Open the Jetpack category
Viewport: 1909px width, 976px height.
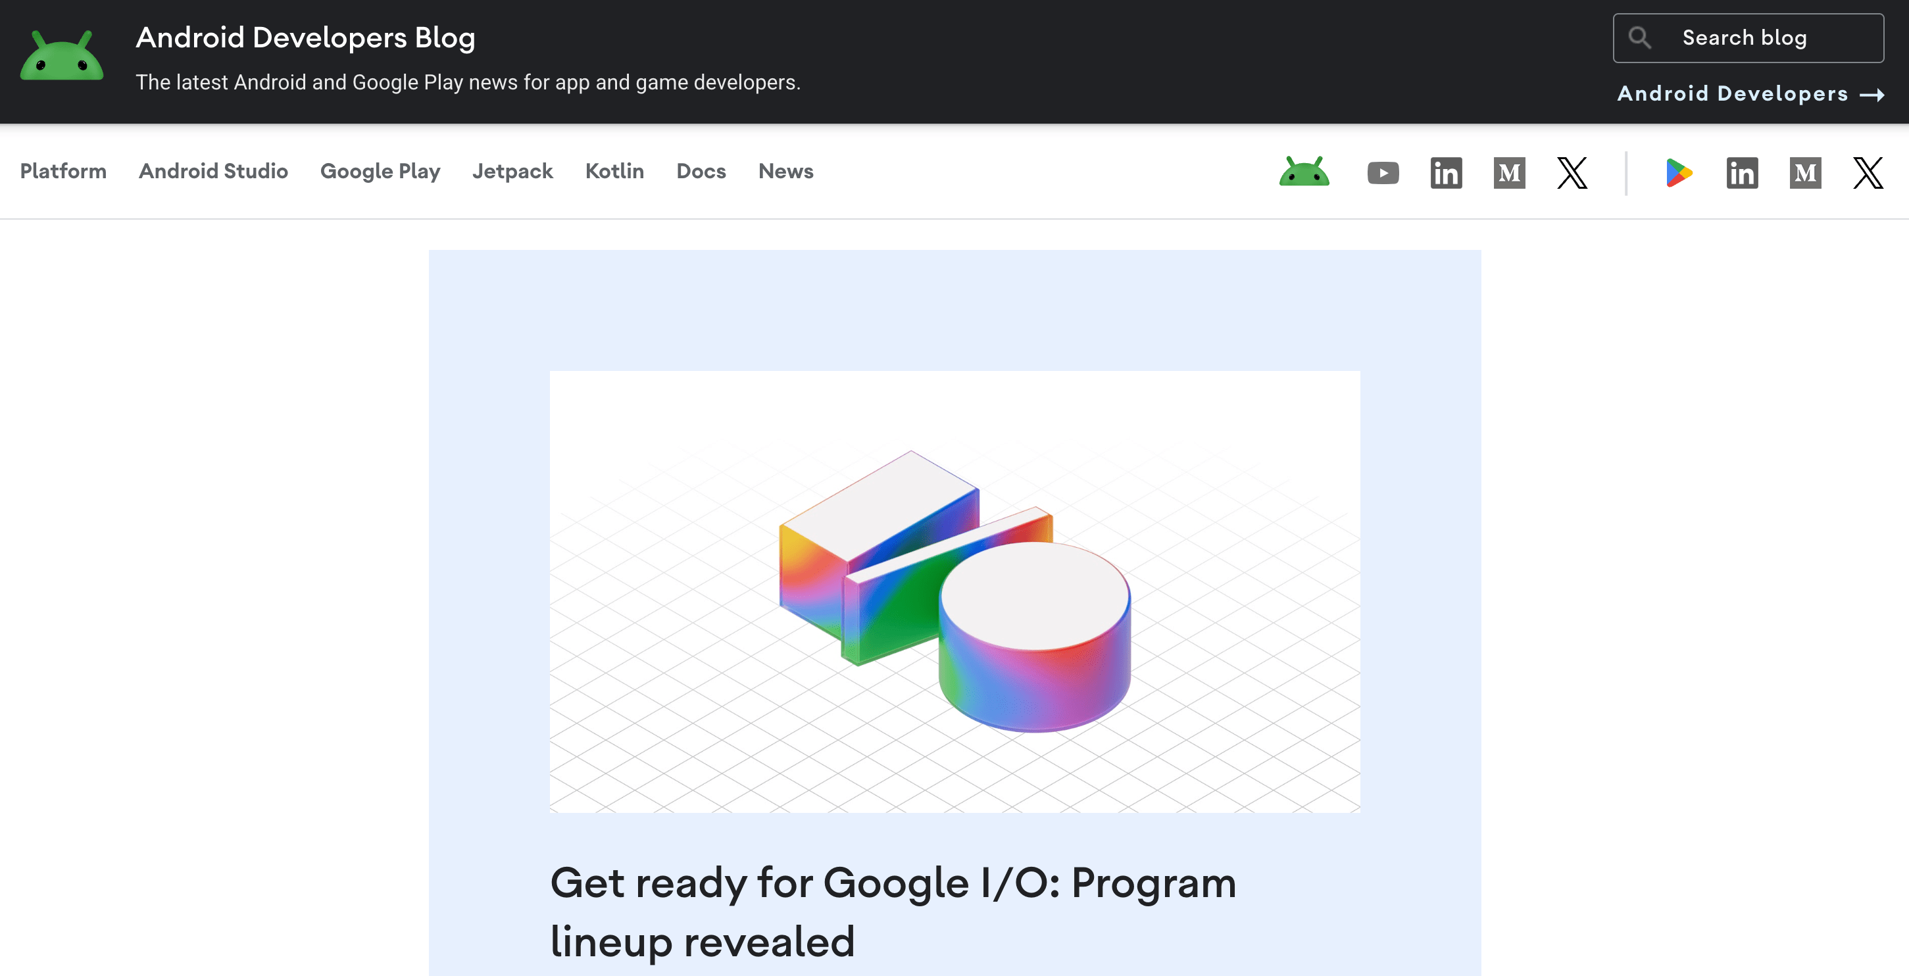[512, 171]
